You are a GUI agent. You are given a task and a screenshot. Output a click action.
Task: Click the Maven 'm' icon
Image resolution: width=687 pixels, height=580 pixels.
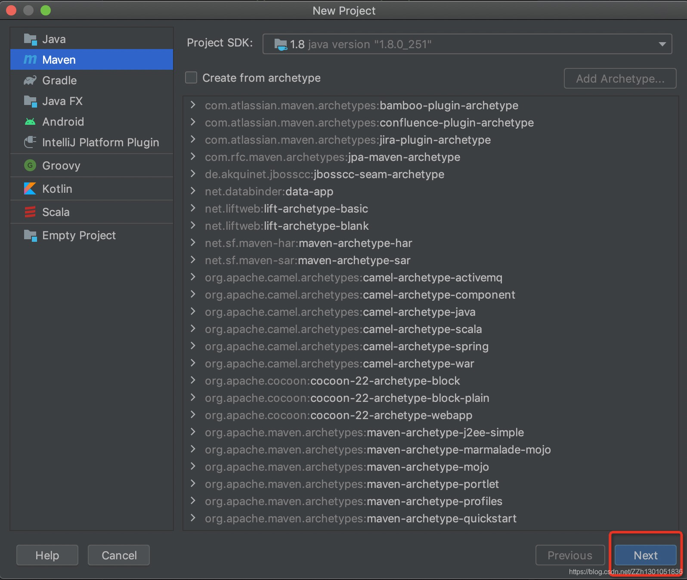pos(30,59)
